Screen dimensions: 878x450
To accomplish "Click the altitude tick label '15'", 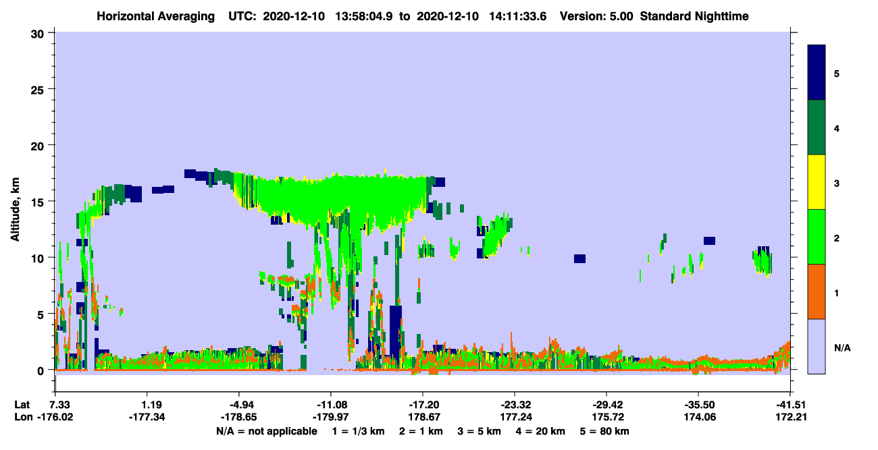I will pyautogui.click(x=39, y=202).
